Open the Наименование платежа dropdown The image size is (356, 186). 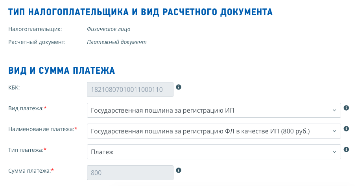[214, 131]
